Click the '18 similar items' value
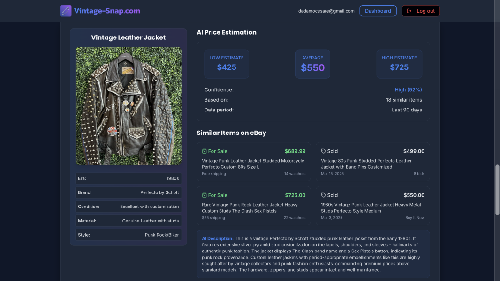The image size is (500, 281). (404, 100)
